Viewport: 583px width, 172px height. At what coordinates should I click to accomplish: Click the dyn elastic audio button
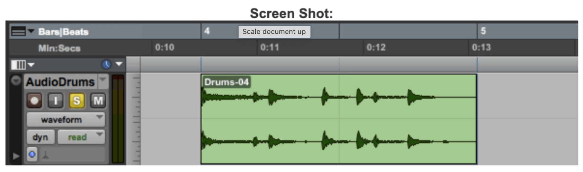click(x=40, y=137)
